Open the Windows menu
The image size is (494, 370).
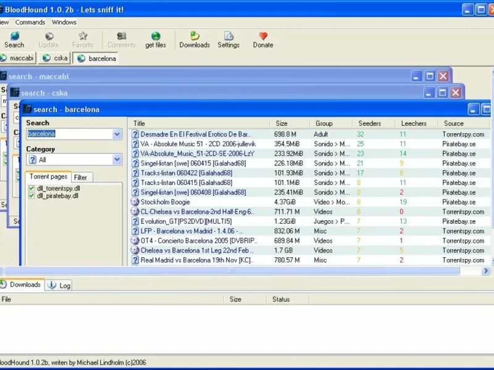tap(64, 22)
